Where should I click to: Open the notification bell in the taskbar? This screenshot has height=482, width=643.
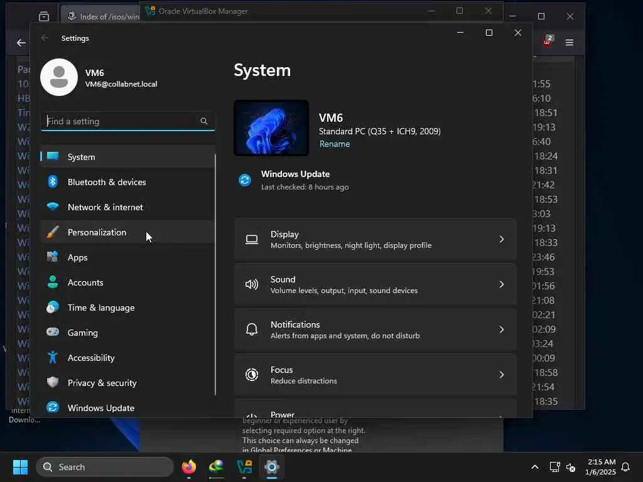[x=625, y=467]
